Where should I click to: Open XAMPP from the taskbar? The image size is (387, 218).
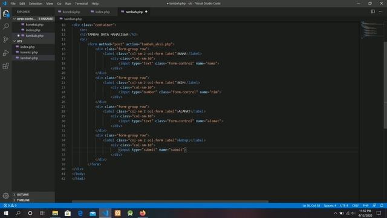[118, 213]
